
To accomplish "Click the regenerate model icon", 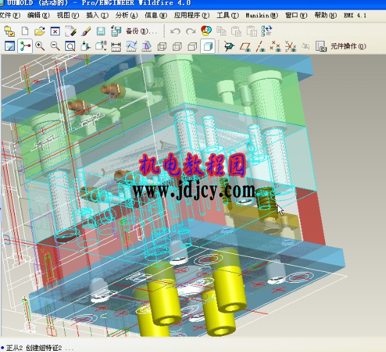I will [x=267, y=31].
